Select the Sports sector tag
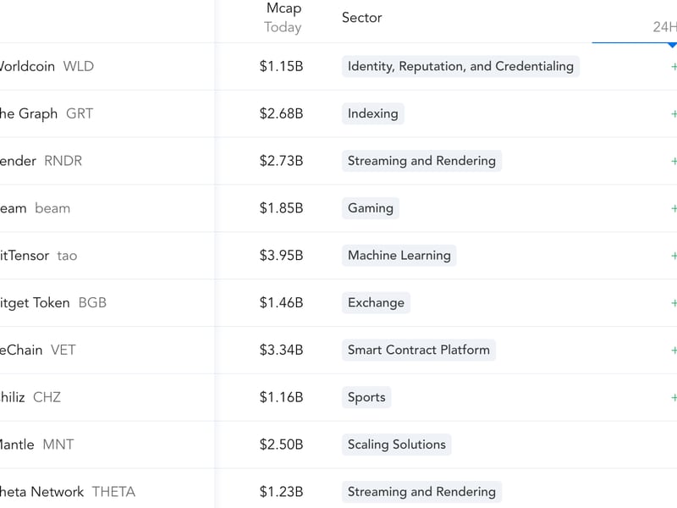The width and height of the screenshot is (677, 508). click(366, 397)
